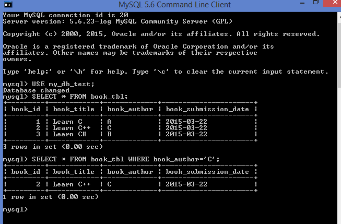Click the book_title header in the first table
Image resolution: width=341 pixels, height=224 pixels.
point(74,109)
